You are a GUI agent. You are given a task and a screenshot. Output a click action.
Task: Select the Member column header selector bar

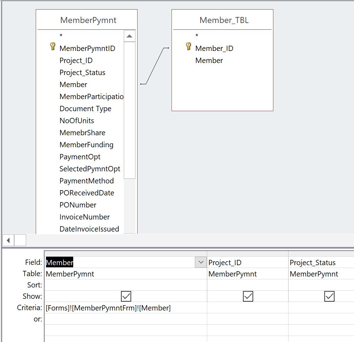tap(126, 253)
